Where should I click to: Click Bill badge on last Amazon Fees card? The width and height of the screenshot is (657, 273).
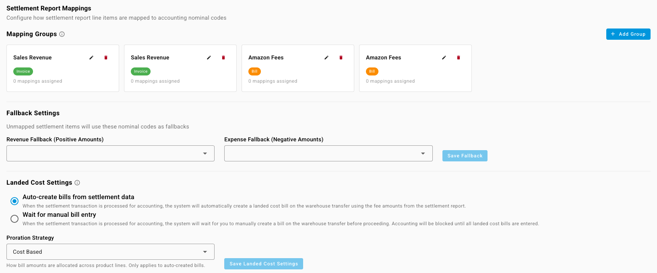point(372,71)
